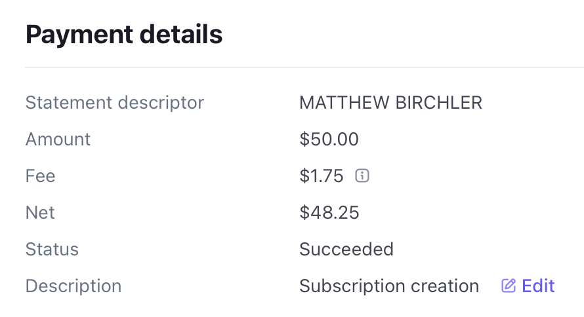Click the Fee label
The width and height of the screenshot is (584, 317).
point(40,176)
